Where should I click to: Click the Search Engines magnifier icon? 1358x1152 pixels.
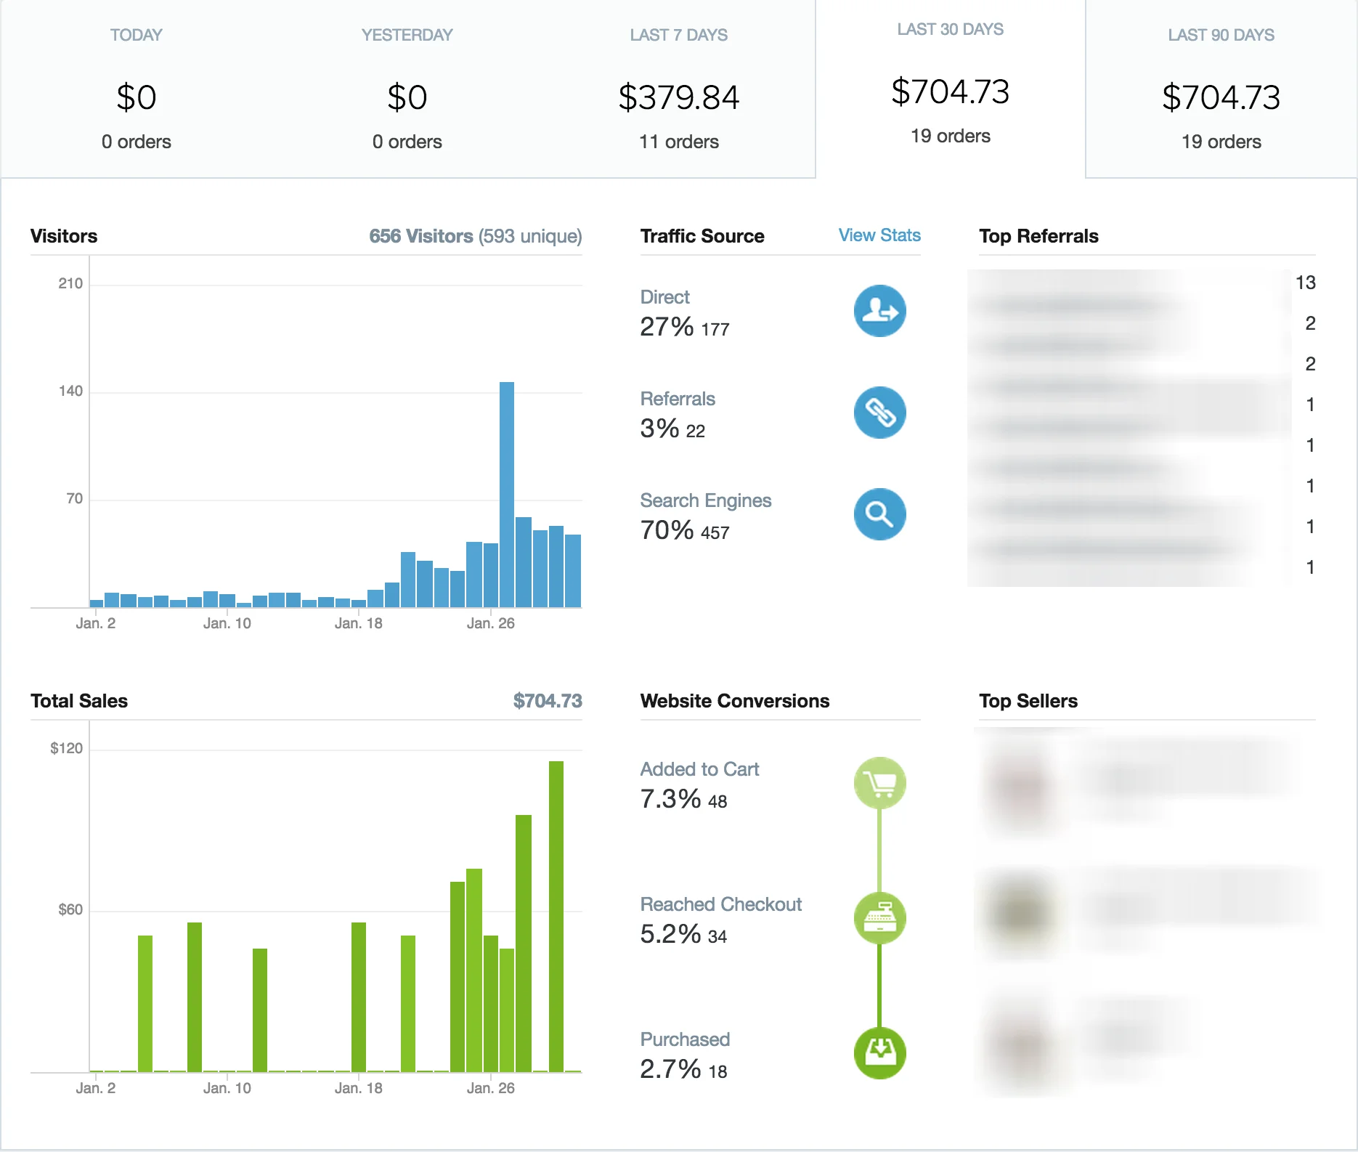pos(879,514)
